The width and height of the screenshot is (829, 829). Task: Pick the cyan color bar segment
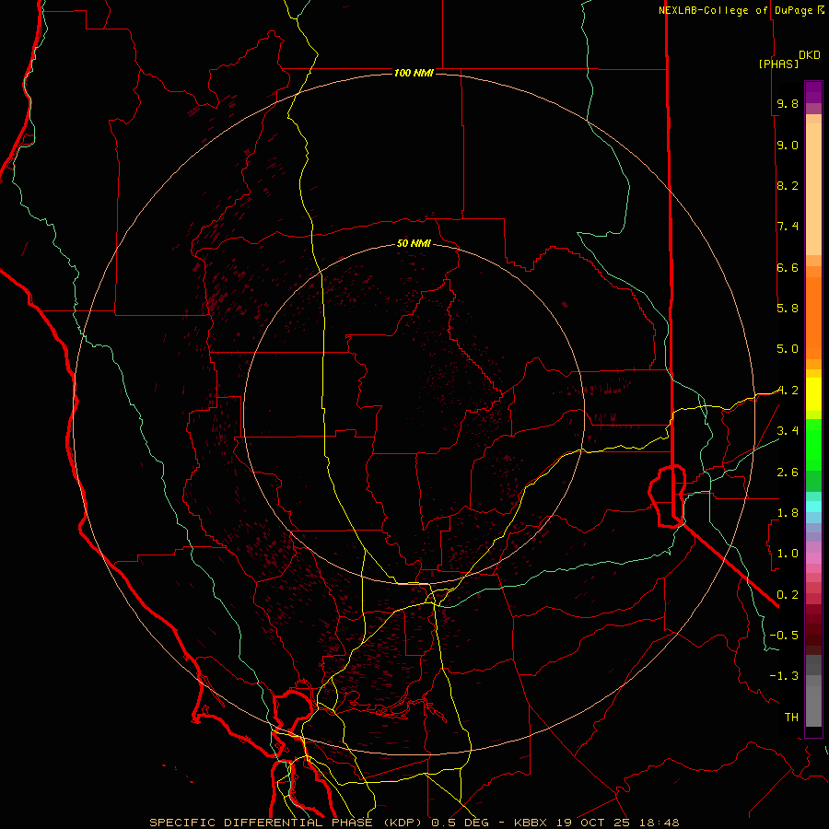pos(813,507)
